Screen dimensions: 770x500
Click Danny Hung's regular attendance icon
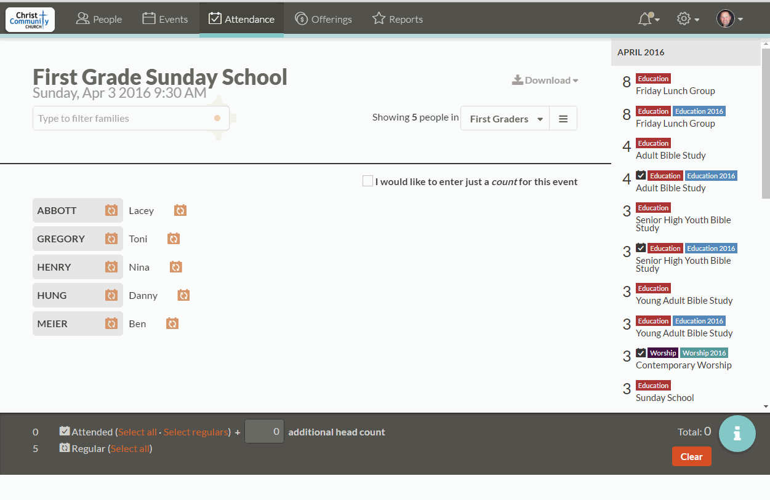click(183, 295)
